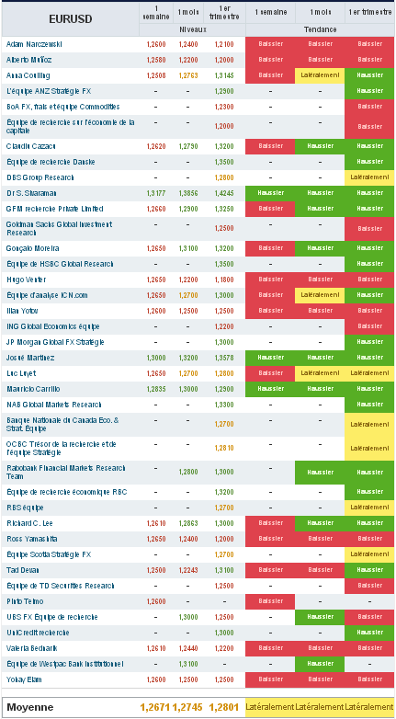Viewport: 396px width, 719px height.
Task: Open Équipe de TD Securities Research
Action: point(60,586)
